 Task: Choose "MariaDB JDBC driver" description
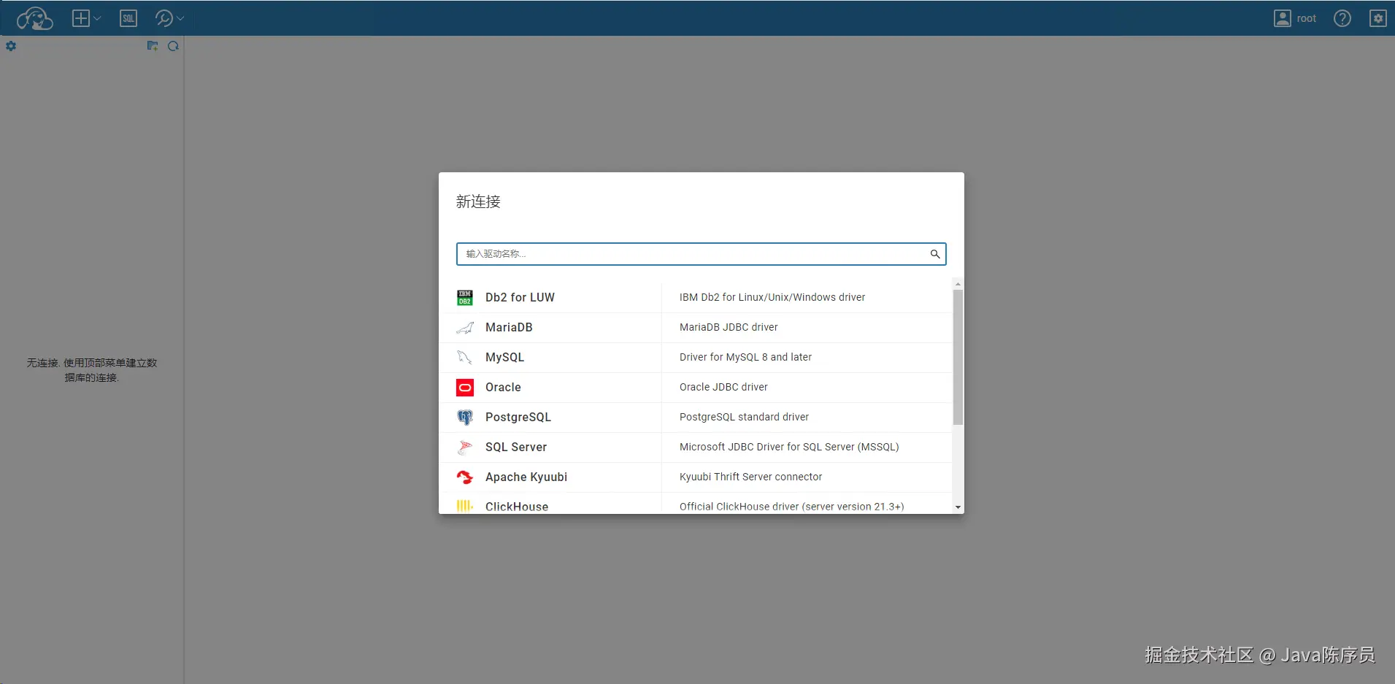tap(729, 327)
